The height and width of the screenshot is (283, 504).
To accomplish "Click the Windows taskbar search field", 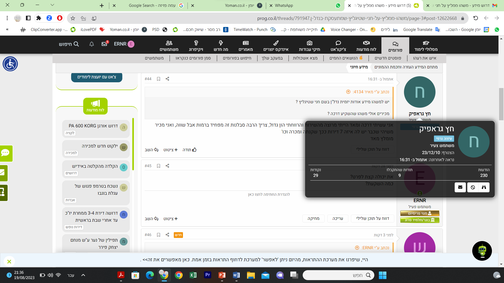I will [x=339, y=275].
